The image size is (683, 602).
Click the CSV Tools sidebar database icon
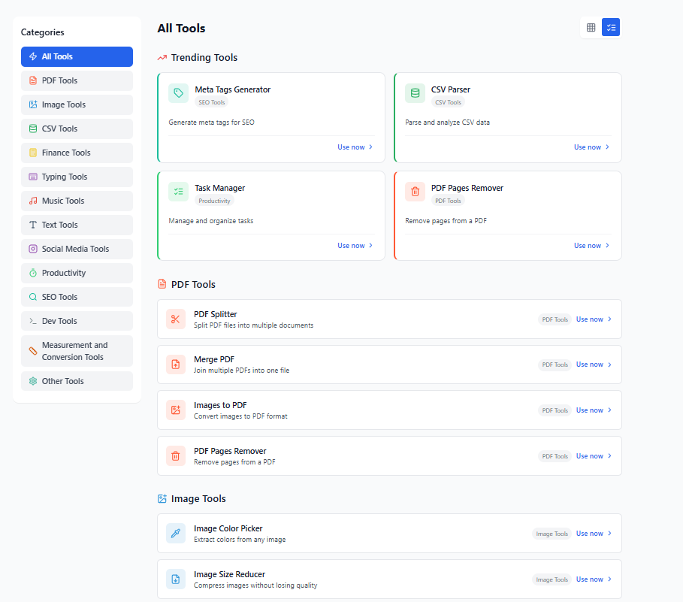33,129
